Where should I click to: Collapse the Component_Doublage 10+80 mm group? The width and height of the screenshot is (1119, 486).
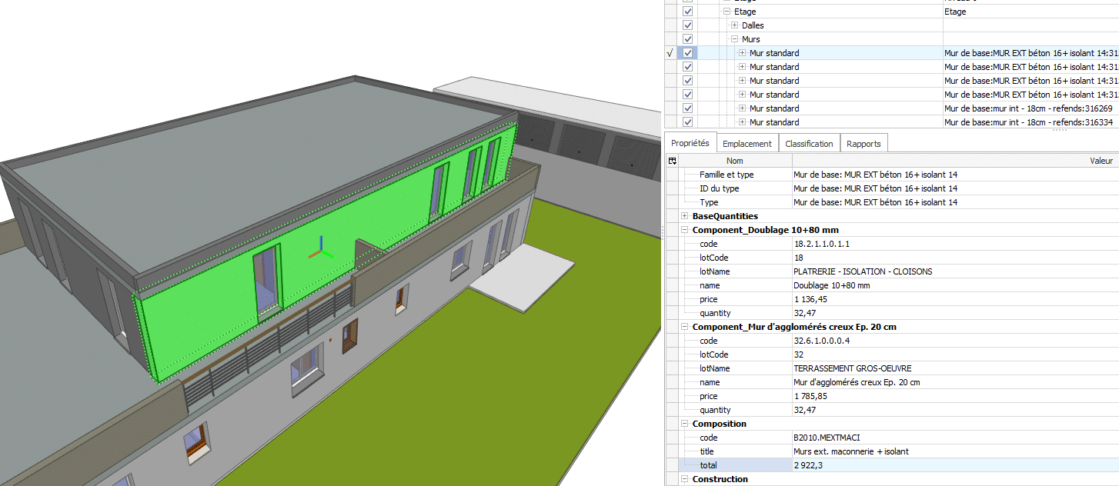pyautogui.click(x=685, y=230)
